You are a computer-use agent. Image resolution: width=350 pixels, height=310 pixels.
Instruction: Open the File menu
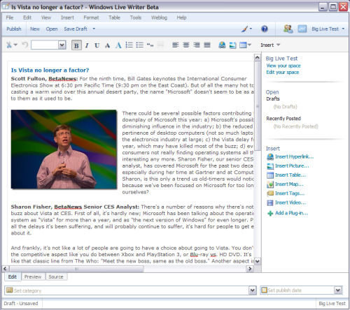point(10,17)
